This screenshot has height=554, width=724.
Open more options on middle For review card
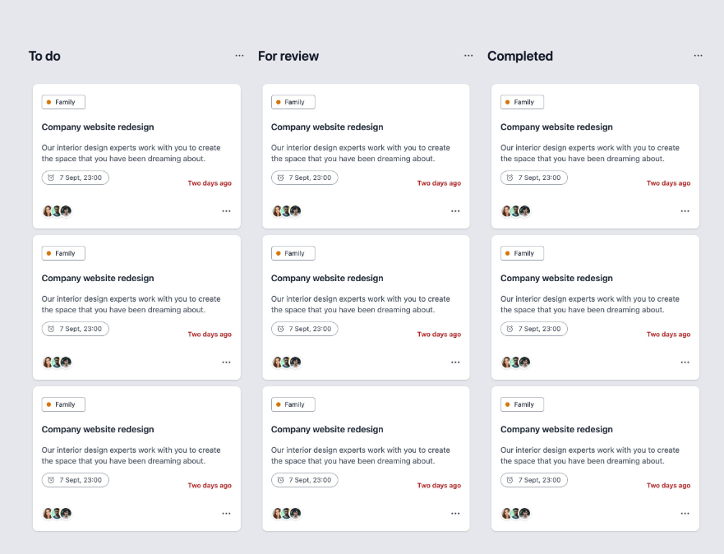[455, 362]
